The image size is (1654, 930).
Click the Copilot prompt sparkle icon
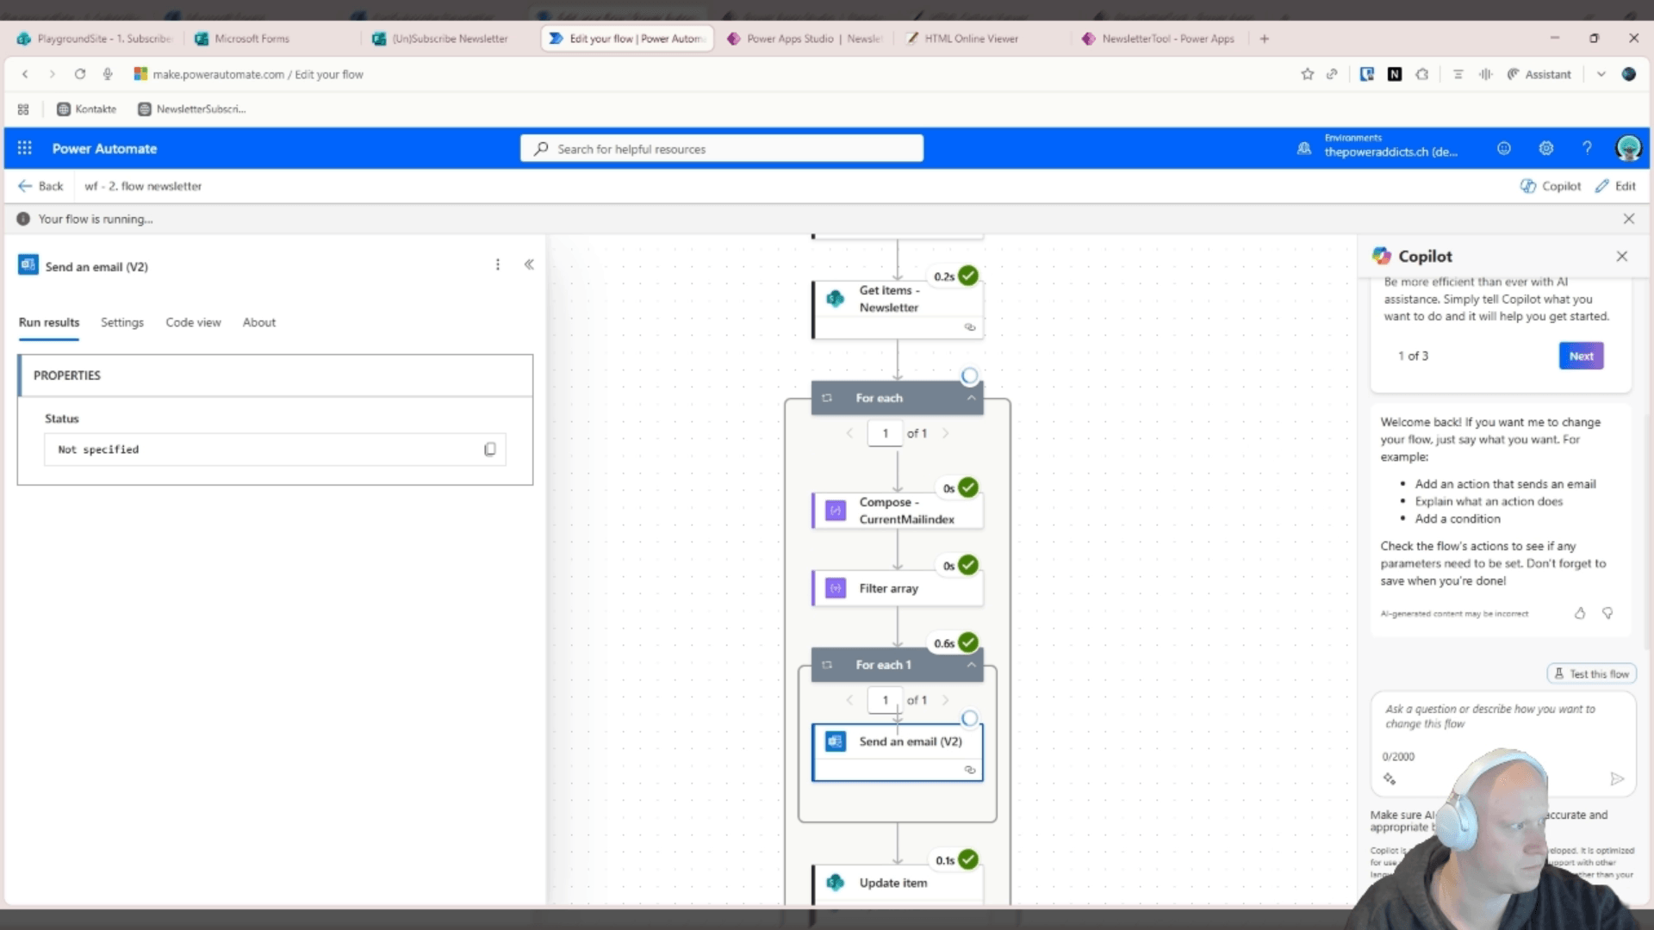tap(1390, 778)
